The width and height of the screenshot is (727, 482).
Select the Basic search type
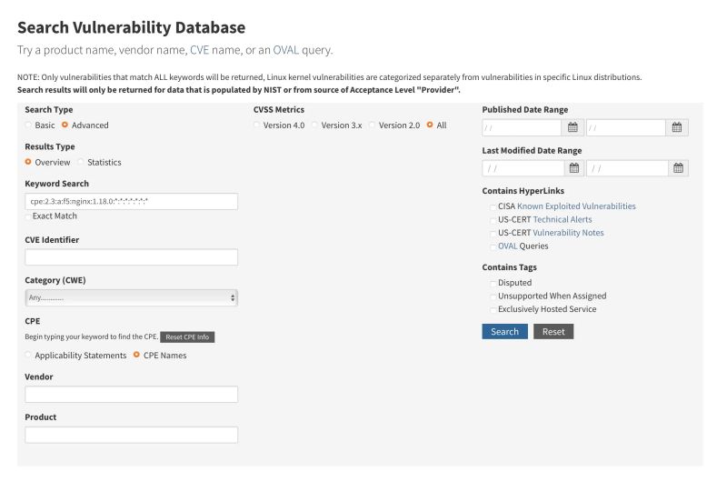[28, 125]
